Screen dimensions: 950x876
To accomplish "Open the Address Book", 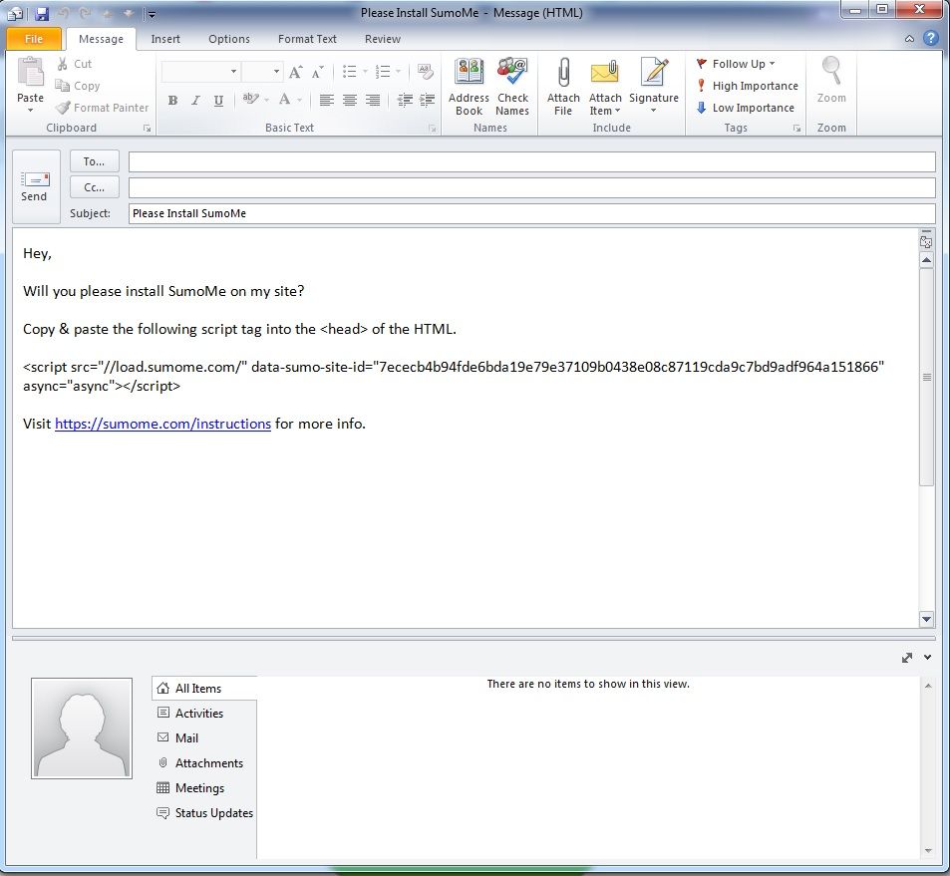I will click(469, 88).
